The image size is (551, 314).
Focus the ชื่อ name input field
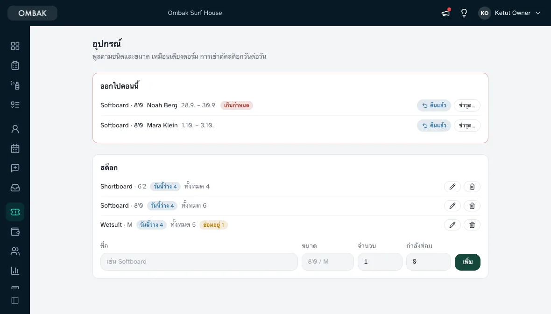tap(199, 262)
